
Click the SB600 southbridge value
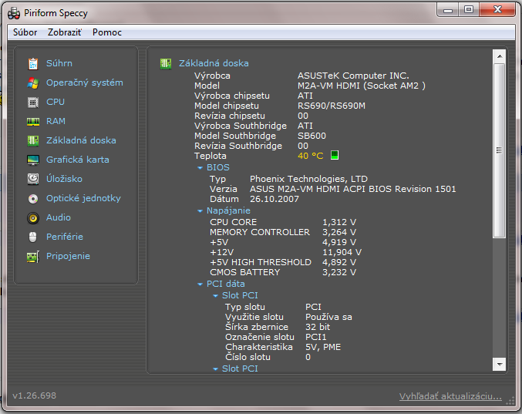[312, 136]
